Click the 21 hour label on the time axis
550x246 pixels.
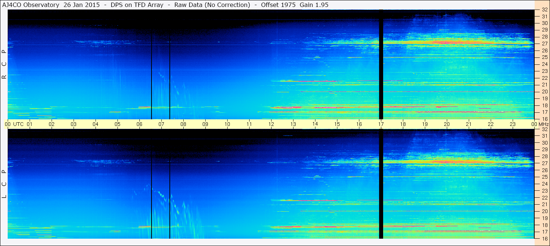(x=469, y=124)
